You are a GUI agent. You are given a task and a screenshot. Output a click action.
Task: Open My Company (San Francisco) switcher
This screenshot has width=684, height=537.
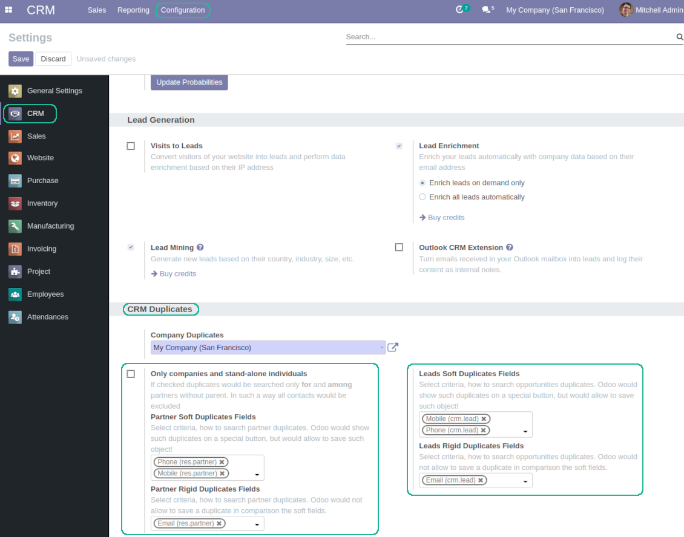click(x=555, y=10)
